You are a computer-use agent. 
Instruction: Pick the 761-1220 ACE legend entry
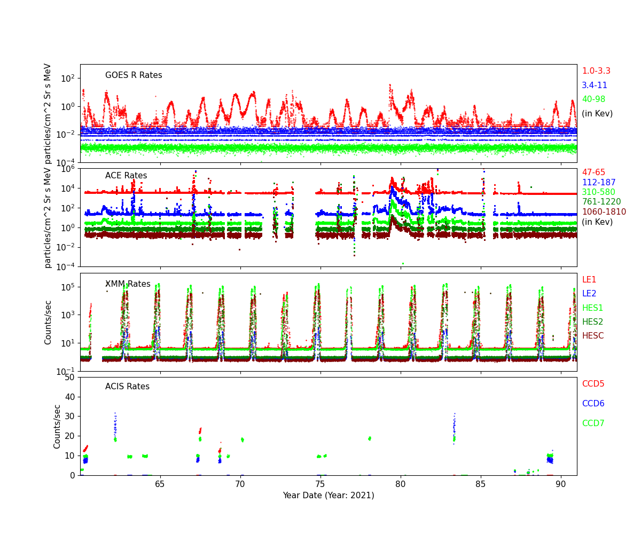point(601,202)
